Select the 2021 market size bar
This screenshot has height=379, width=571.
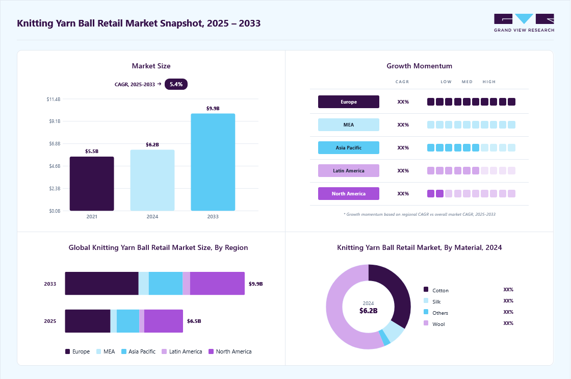tap(92, 184)
